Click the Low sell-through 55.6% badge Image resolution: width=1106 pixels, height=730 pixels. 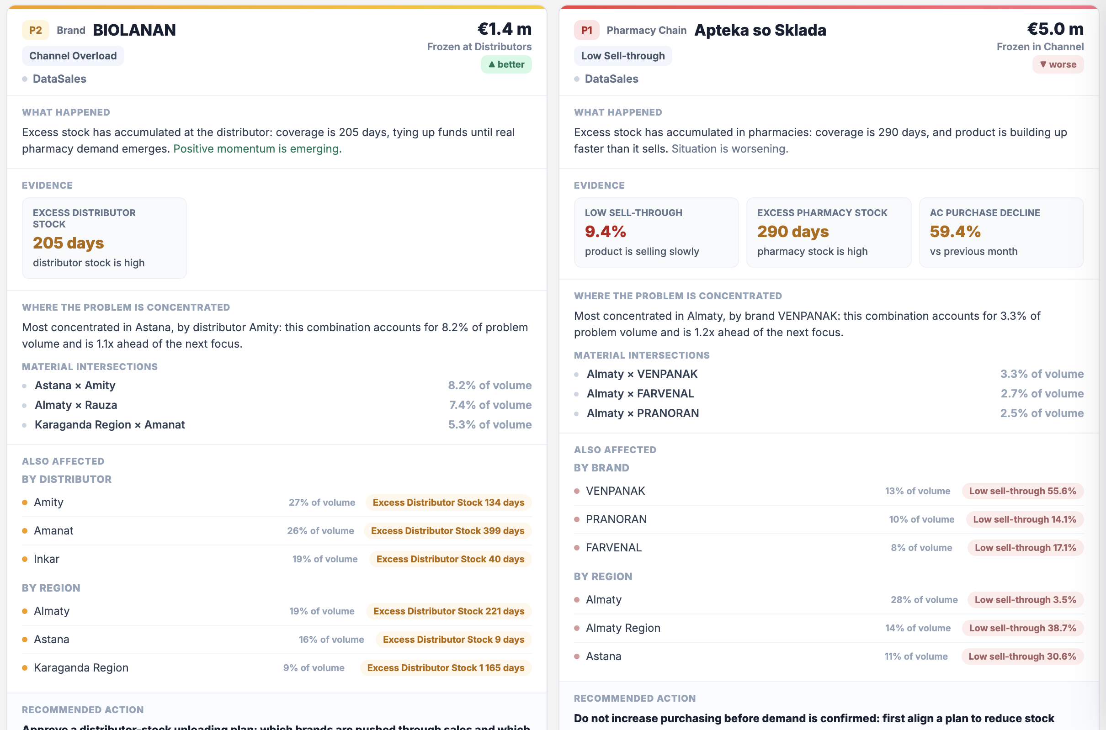(1023, 491)
